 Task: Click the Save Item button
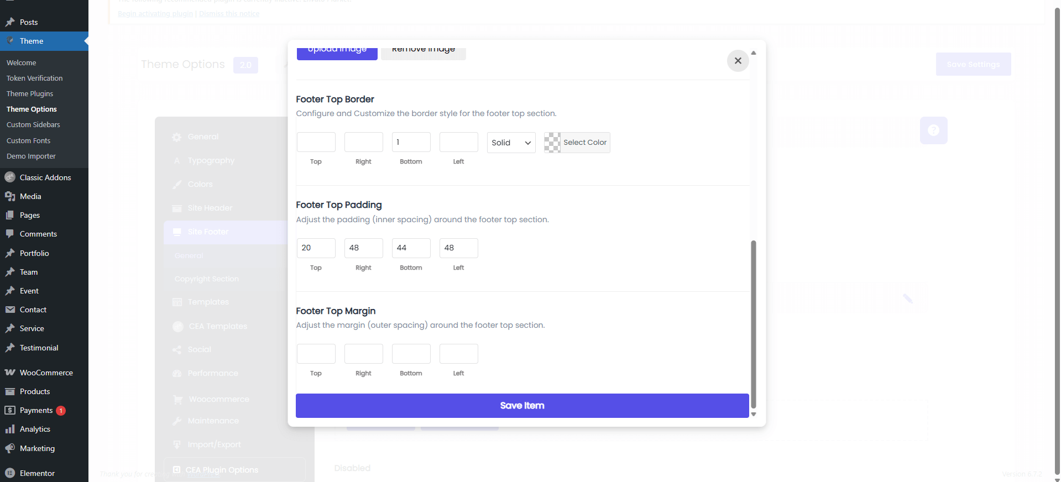click(522, 406)
